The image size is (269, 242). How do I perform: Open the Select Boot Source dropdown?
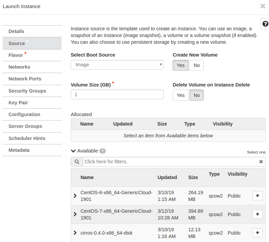[x=117, y=65]
